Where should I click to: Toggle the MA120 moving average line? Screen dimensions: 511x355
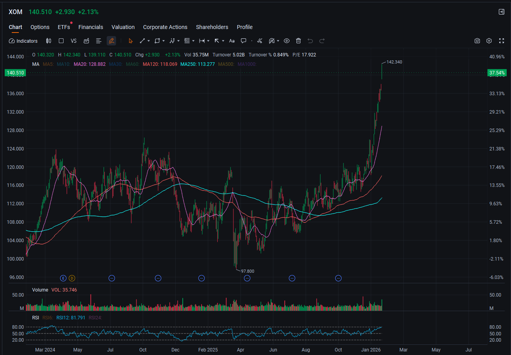(x=160, y=64)
